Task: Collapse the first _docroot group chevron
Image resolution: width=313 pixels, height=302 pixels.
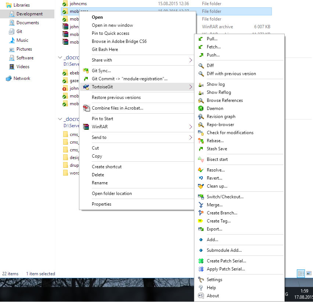Action: click(60, 58)
